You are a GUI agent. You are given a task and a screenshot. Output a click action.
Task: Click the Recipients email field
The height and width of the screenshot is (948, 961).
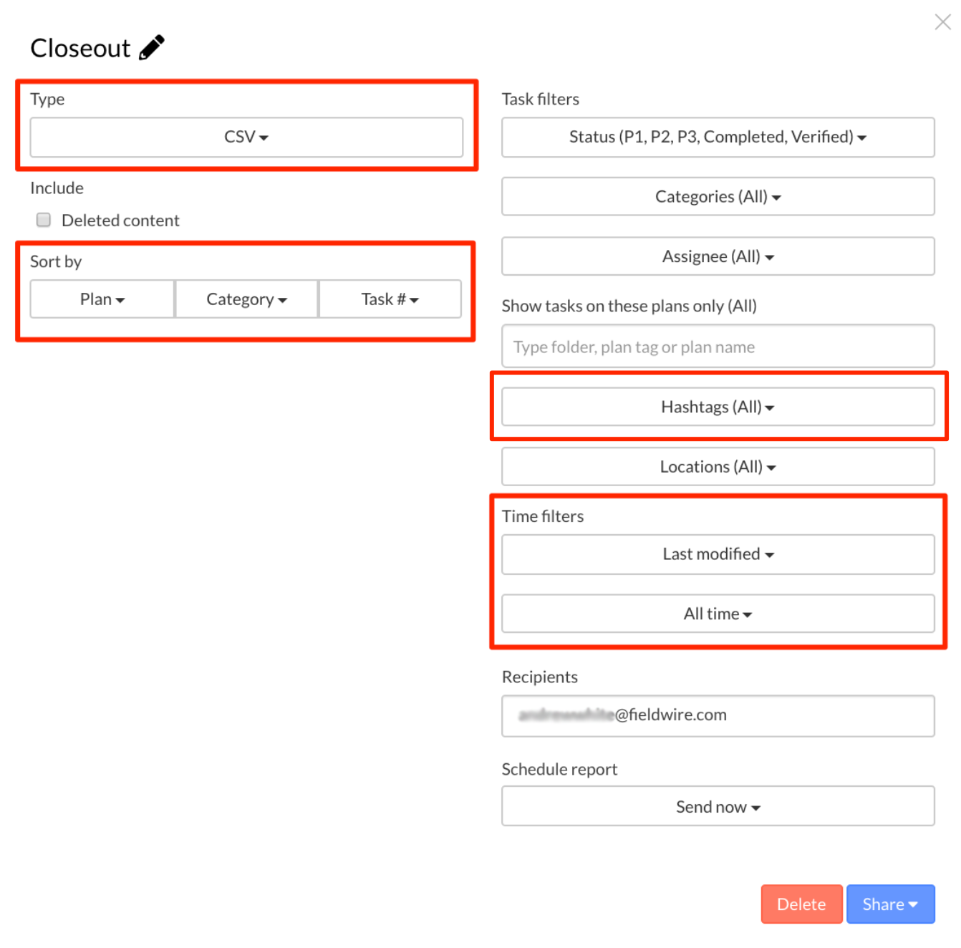[x=718, y=715]
